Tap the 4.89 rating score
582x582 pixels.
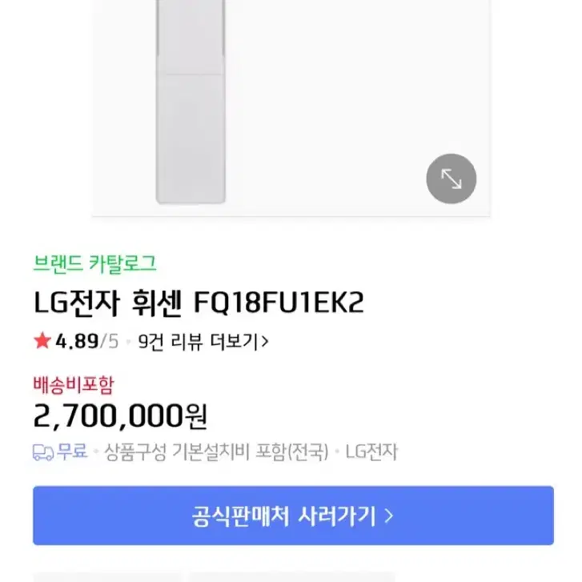77,342
